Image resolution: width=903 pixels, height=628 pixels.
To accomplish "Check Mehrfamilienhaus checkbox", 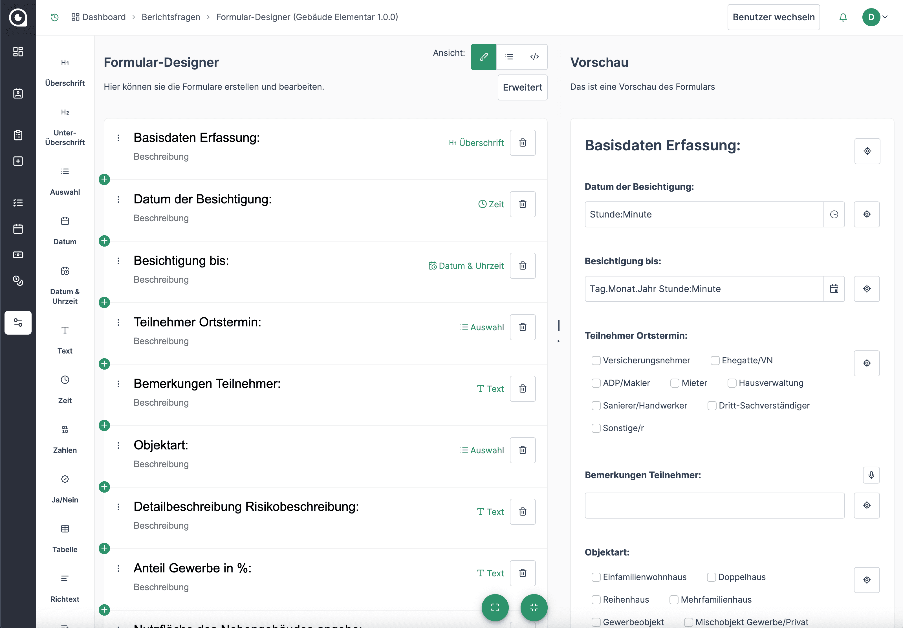I will (674, 600).
